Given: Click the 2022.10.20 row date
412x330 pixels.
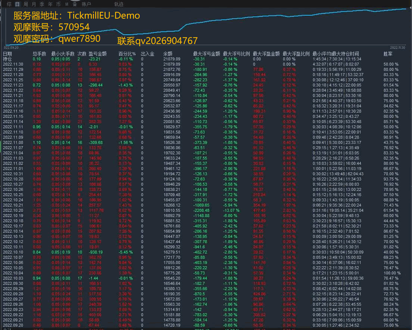Looking at the screenshot, I should coord(13,210).
